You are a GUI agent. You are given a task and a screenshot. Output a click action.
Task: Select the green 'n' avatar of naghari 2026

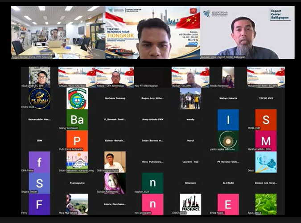click(x=153, y=183)
